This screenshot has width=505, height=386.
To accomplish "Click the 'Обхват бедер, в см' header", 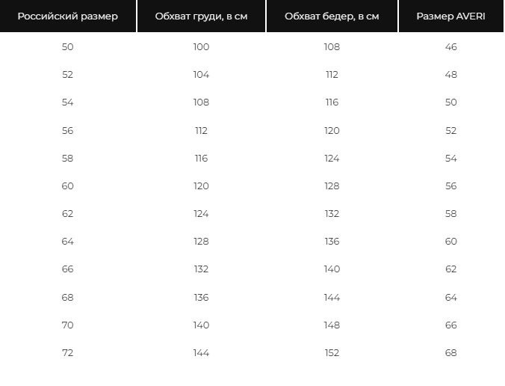I will tap(332, 16).
